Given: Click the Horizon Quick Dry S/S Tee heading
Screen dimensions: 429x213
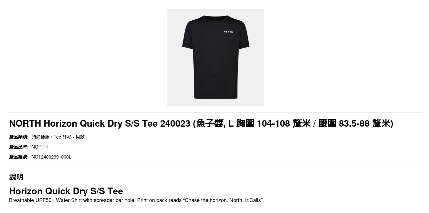Looking at the screenshot, I should click(66, 191).
